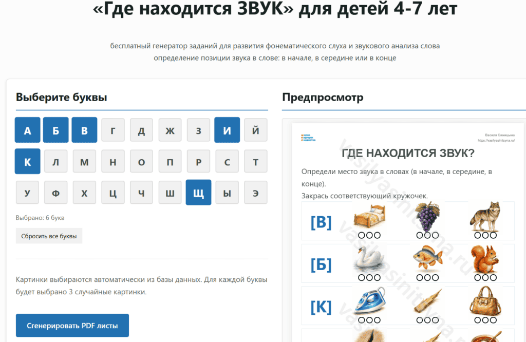Click the Сбросить все буквы button
526x342 pixels.
(49, 236)
